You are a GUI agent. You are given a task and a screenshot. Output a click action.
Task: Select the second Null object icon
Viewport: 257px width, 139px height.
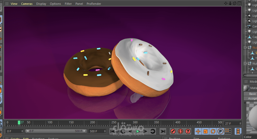250,63
